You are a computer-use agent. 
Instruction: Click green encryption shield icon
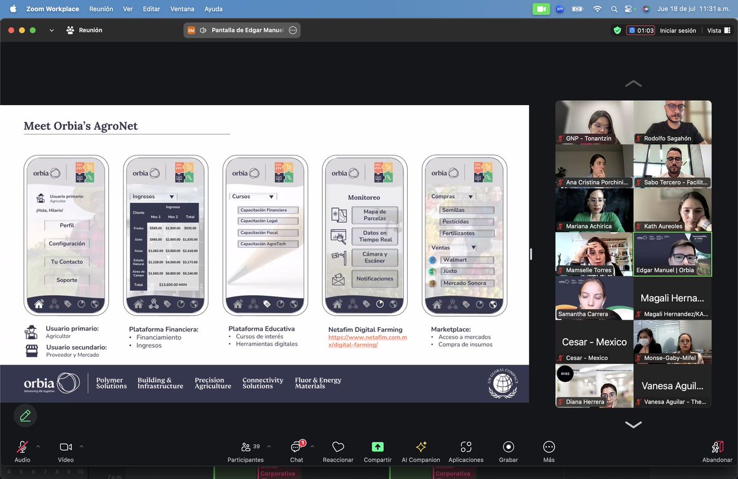617,30
